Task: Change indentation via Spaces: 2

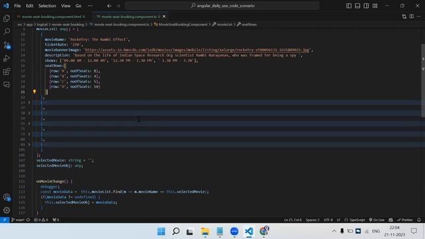Action: (313, 220)
